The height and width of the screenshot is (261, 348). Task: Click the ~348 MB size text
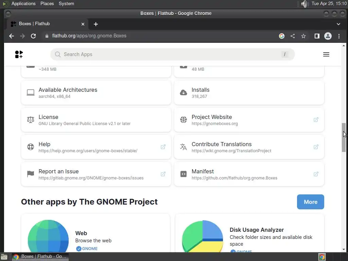point(48,69)
